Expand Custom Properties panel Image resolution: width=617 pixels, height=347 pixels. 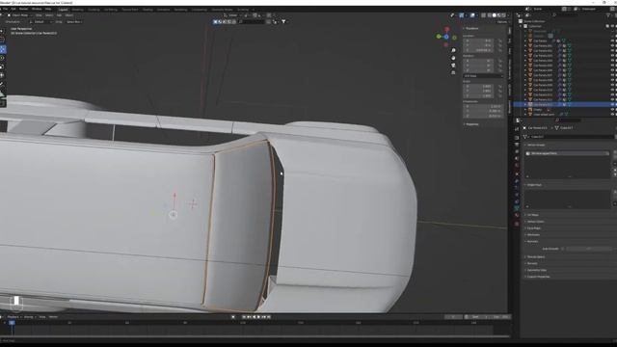coord(538,277)
